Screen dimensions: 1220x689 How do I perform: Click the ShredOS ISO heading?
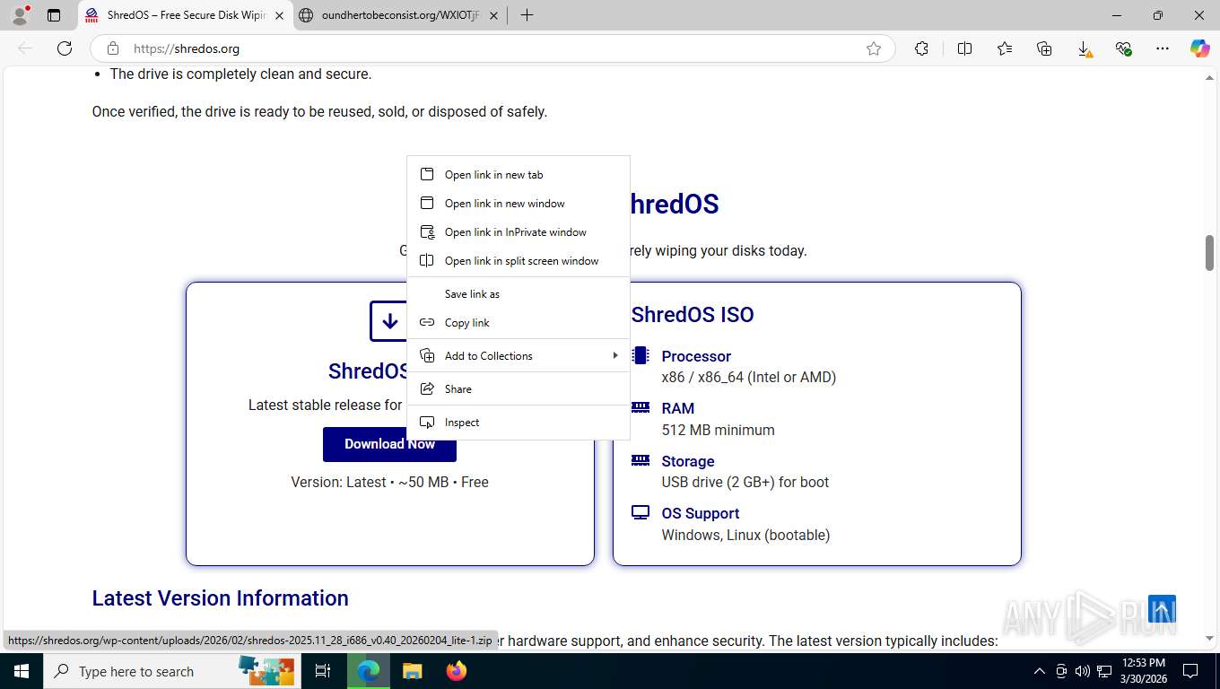tap(693, 315)
